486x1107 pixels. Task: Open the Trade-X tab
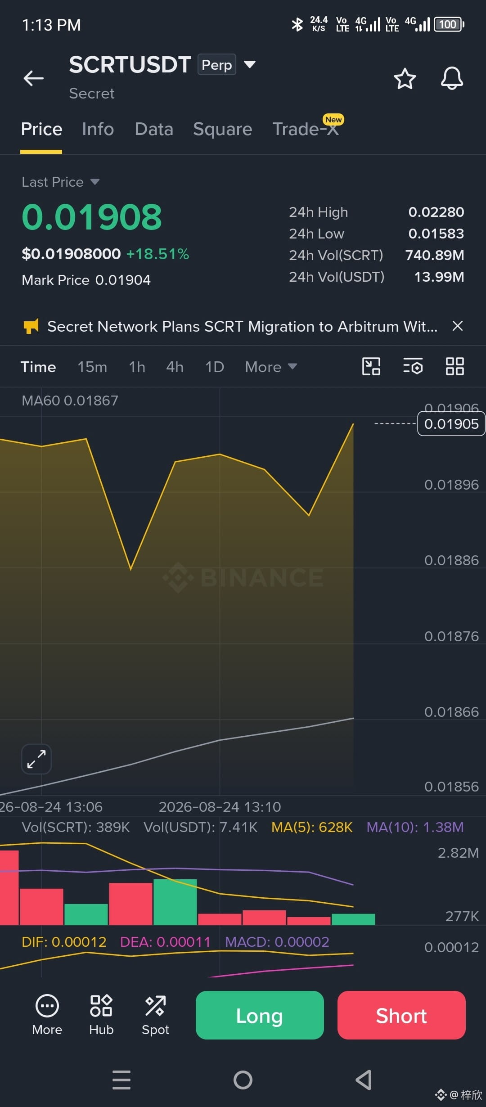tap(306, 129)
